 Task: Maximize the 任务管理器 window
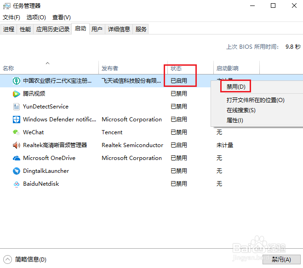point(273,6)
